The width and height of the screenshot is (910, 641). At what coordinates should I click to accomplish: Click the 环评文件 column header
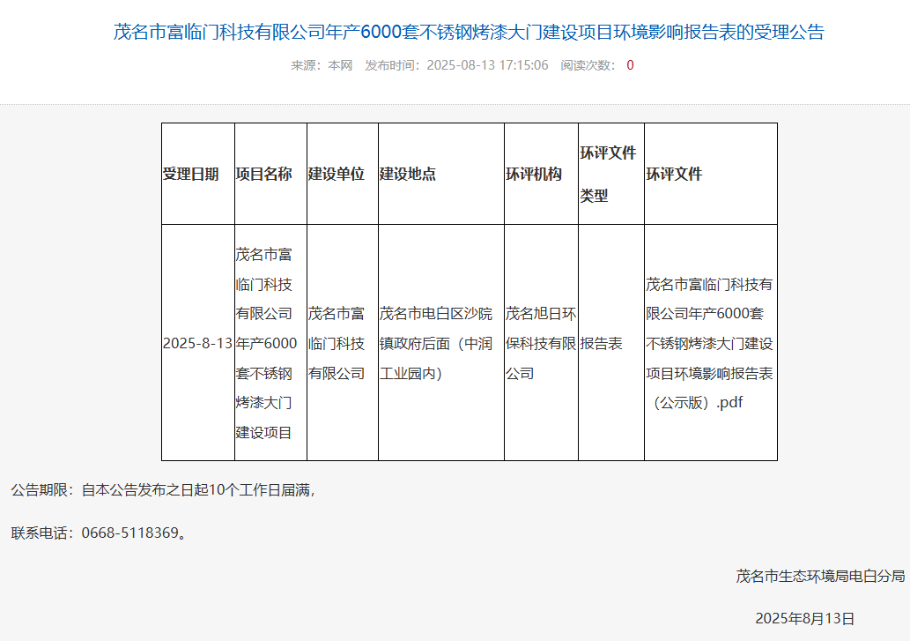[674, 174]
